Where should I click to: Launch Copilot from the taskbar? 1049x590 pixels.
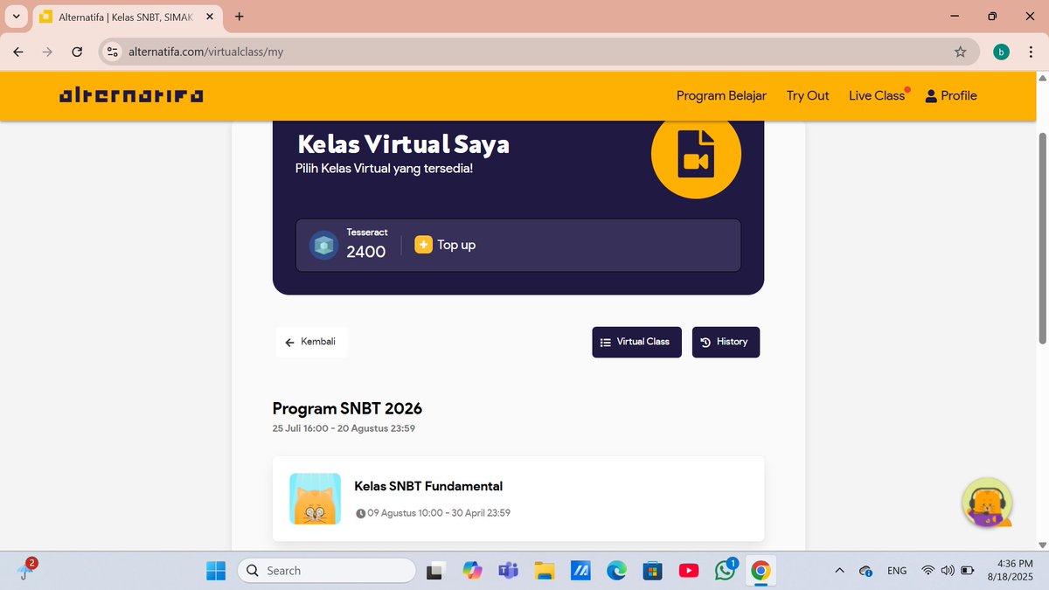pyautogui.click(x=472, y=571)
